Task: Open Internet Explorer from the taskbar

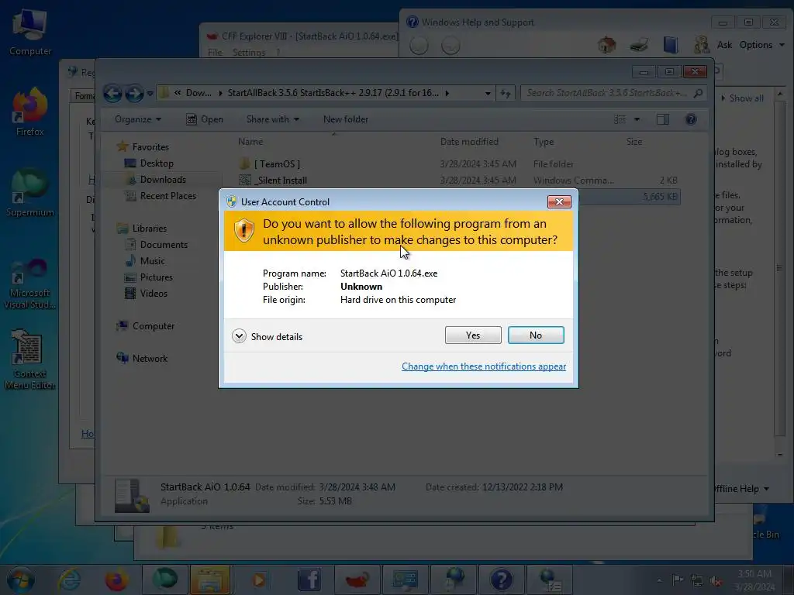Action: (x=69, y=580)
